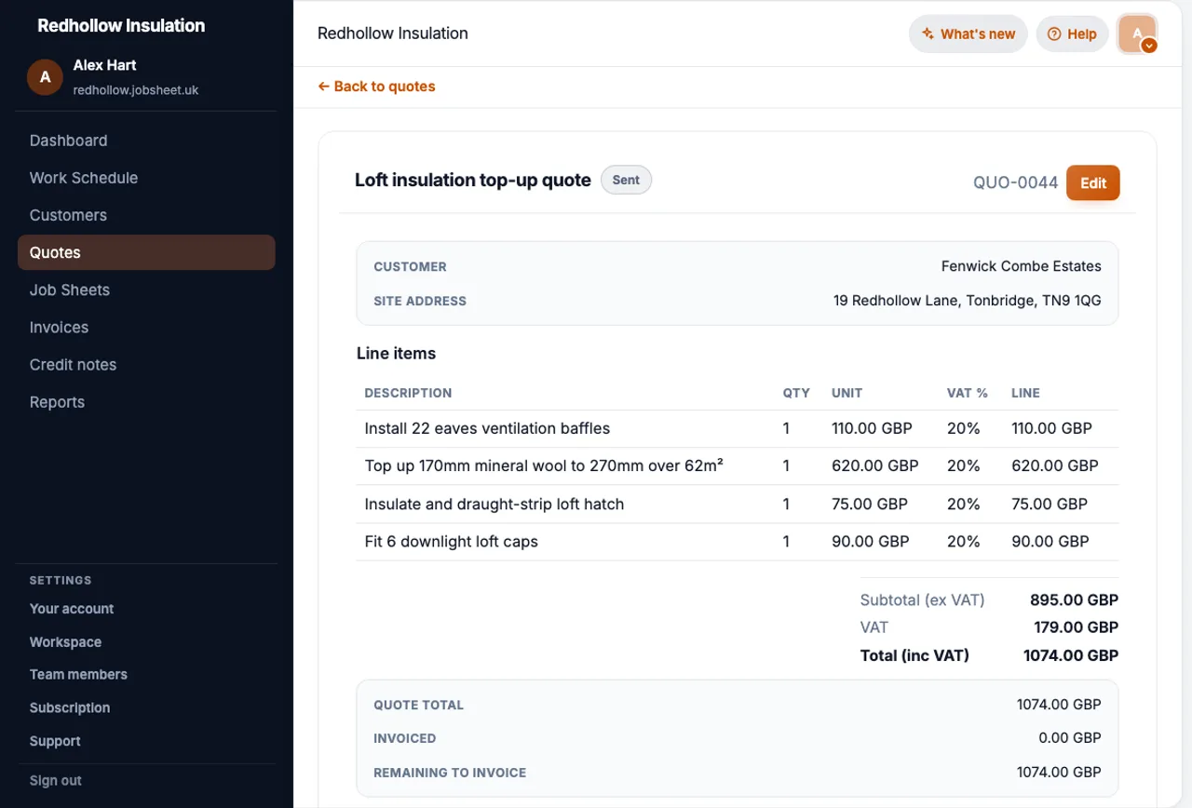Click the Help button
This screenshot has height=808, width=1192.
[x=1073, y=34]
